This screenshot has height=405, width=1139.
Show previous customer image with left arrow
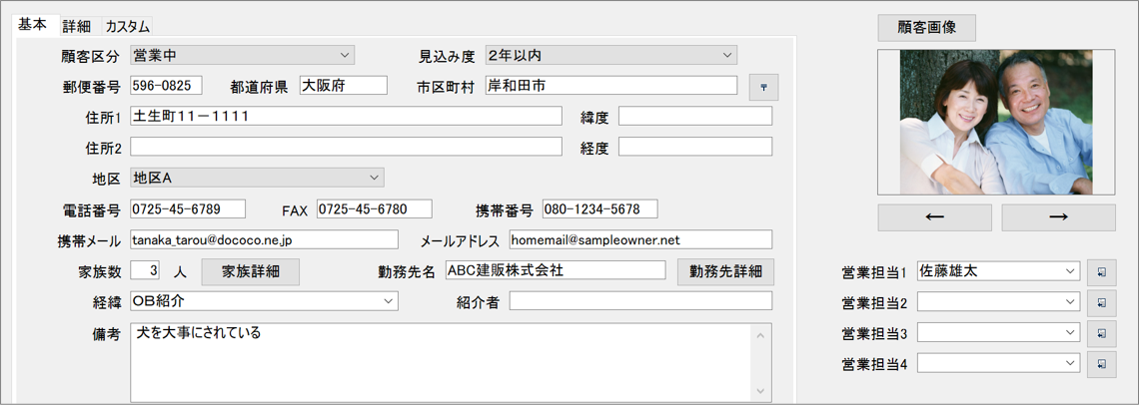[x=934, y=217]
